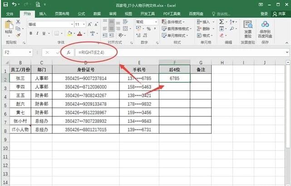This screenshot has width=291, height=186.
Task: Apply comma thousands separator style
Action: [155, 29]
